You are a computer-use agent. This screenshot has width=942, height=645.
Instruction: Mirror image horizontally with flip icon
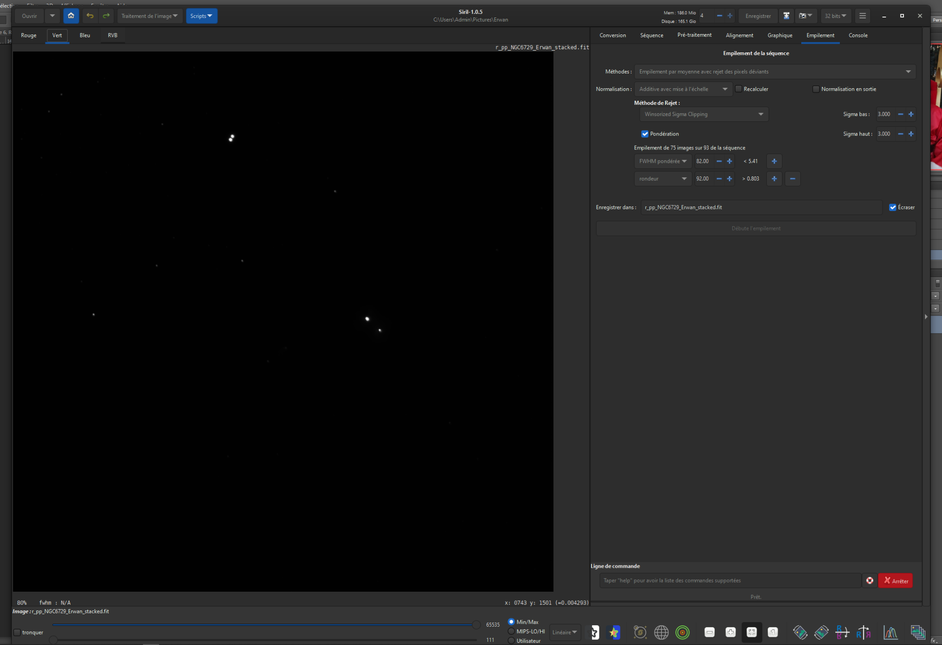pyautogui.click(x=863, y=633)
